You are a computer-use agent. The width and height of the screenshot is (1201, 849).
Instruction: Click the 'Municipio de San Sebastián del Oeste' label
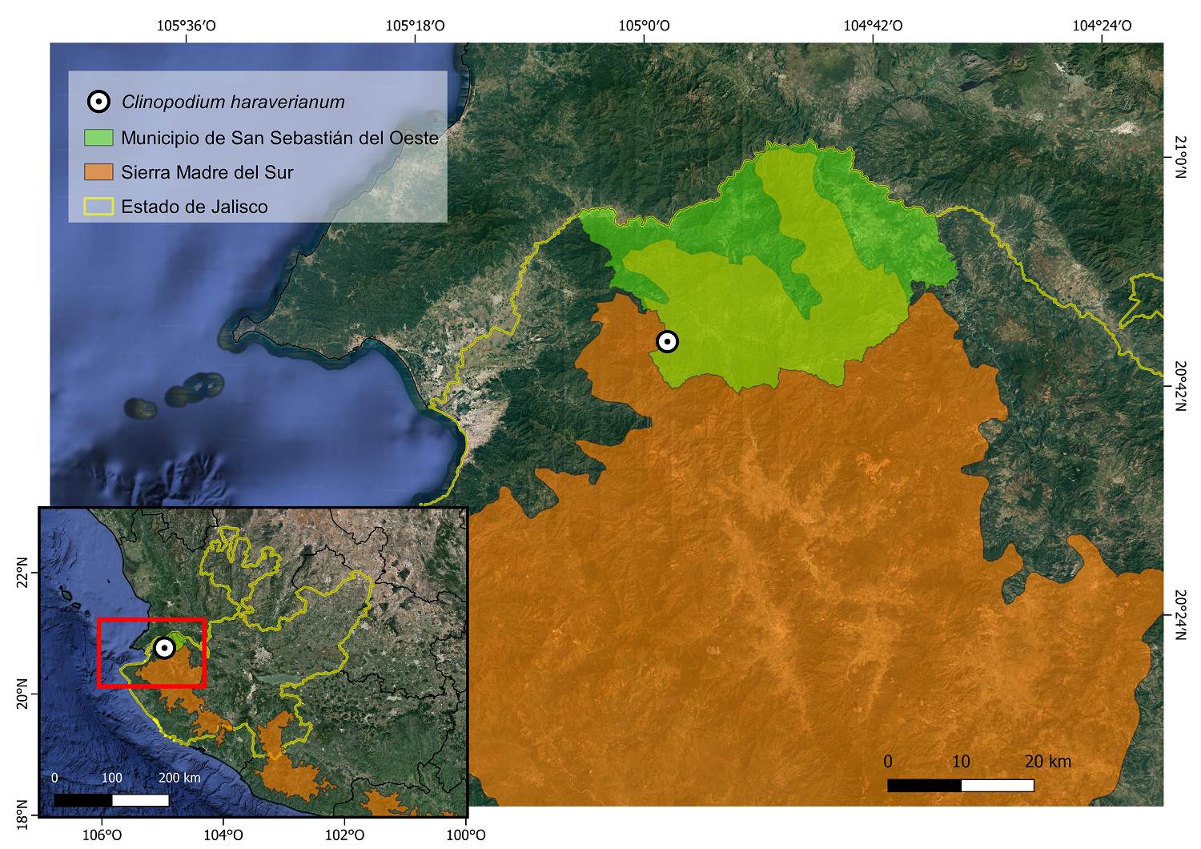click(x=279, y=138)
